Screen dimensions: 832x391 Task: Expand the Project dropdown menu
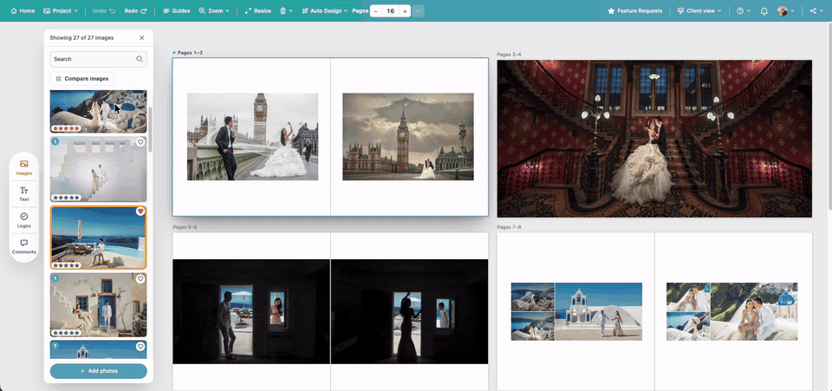click(60, 10)
